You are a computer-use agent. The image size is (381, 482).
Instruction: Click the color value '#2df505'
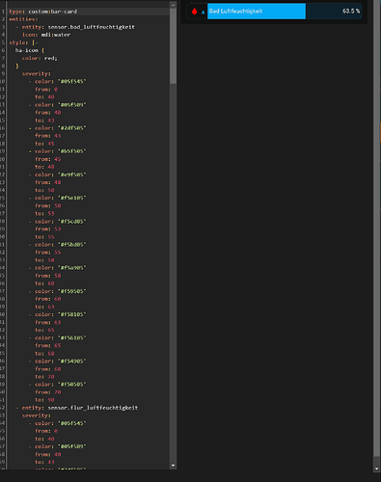[72, 128]
